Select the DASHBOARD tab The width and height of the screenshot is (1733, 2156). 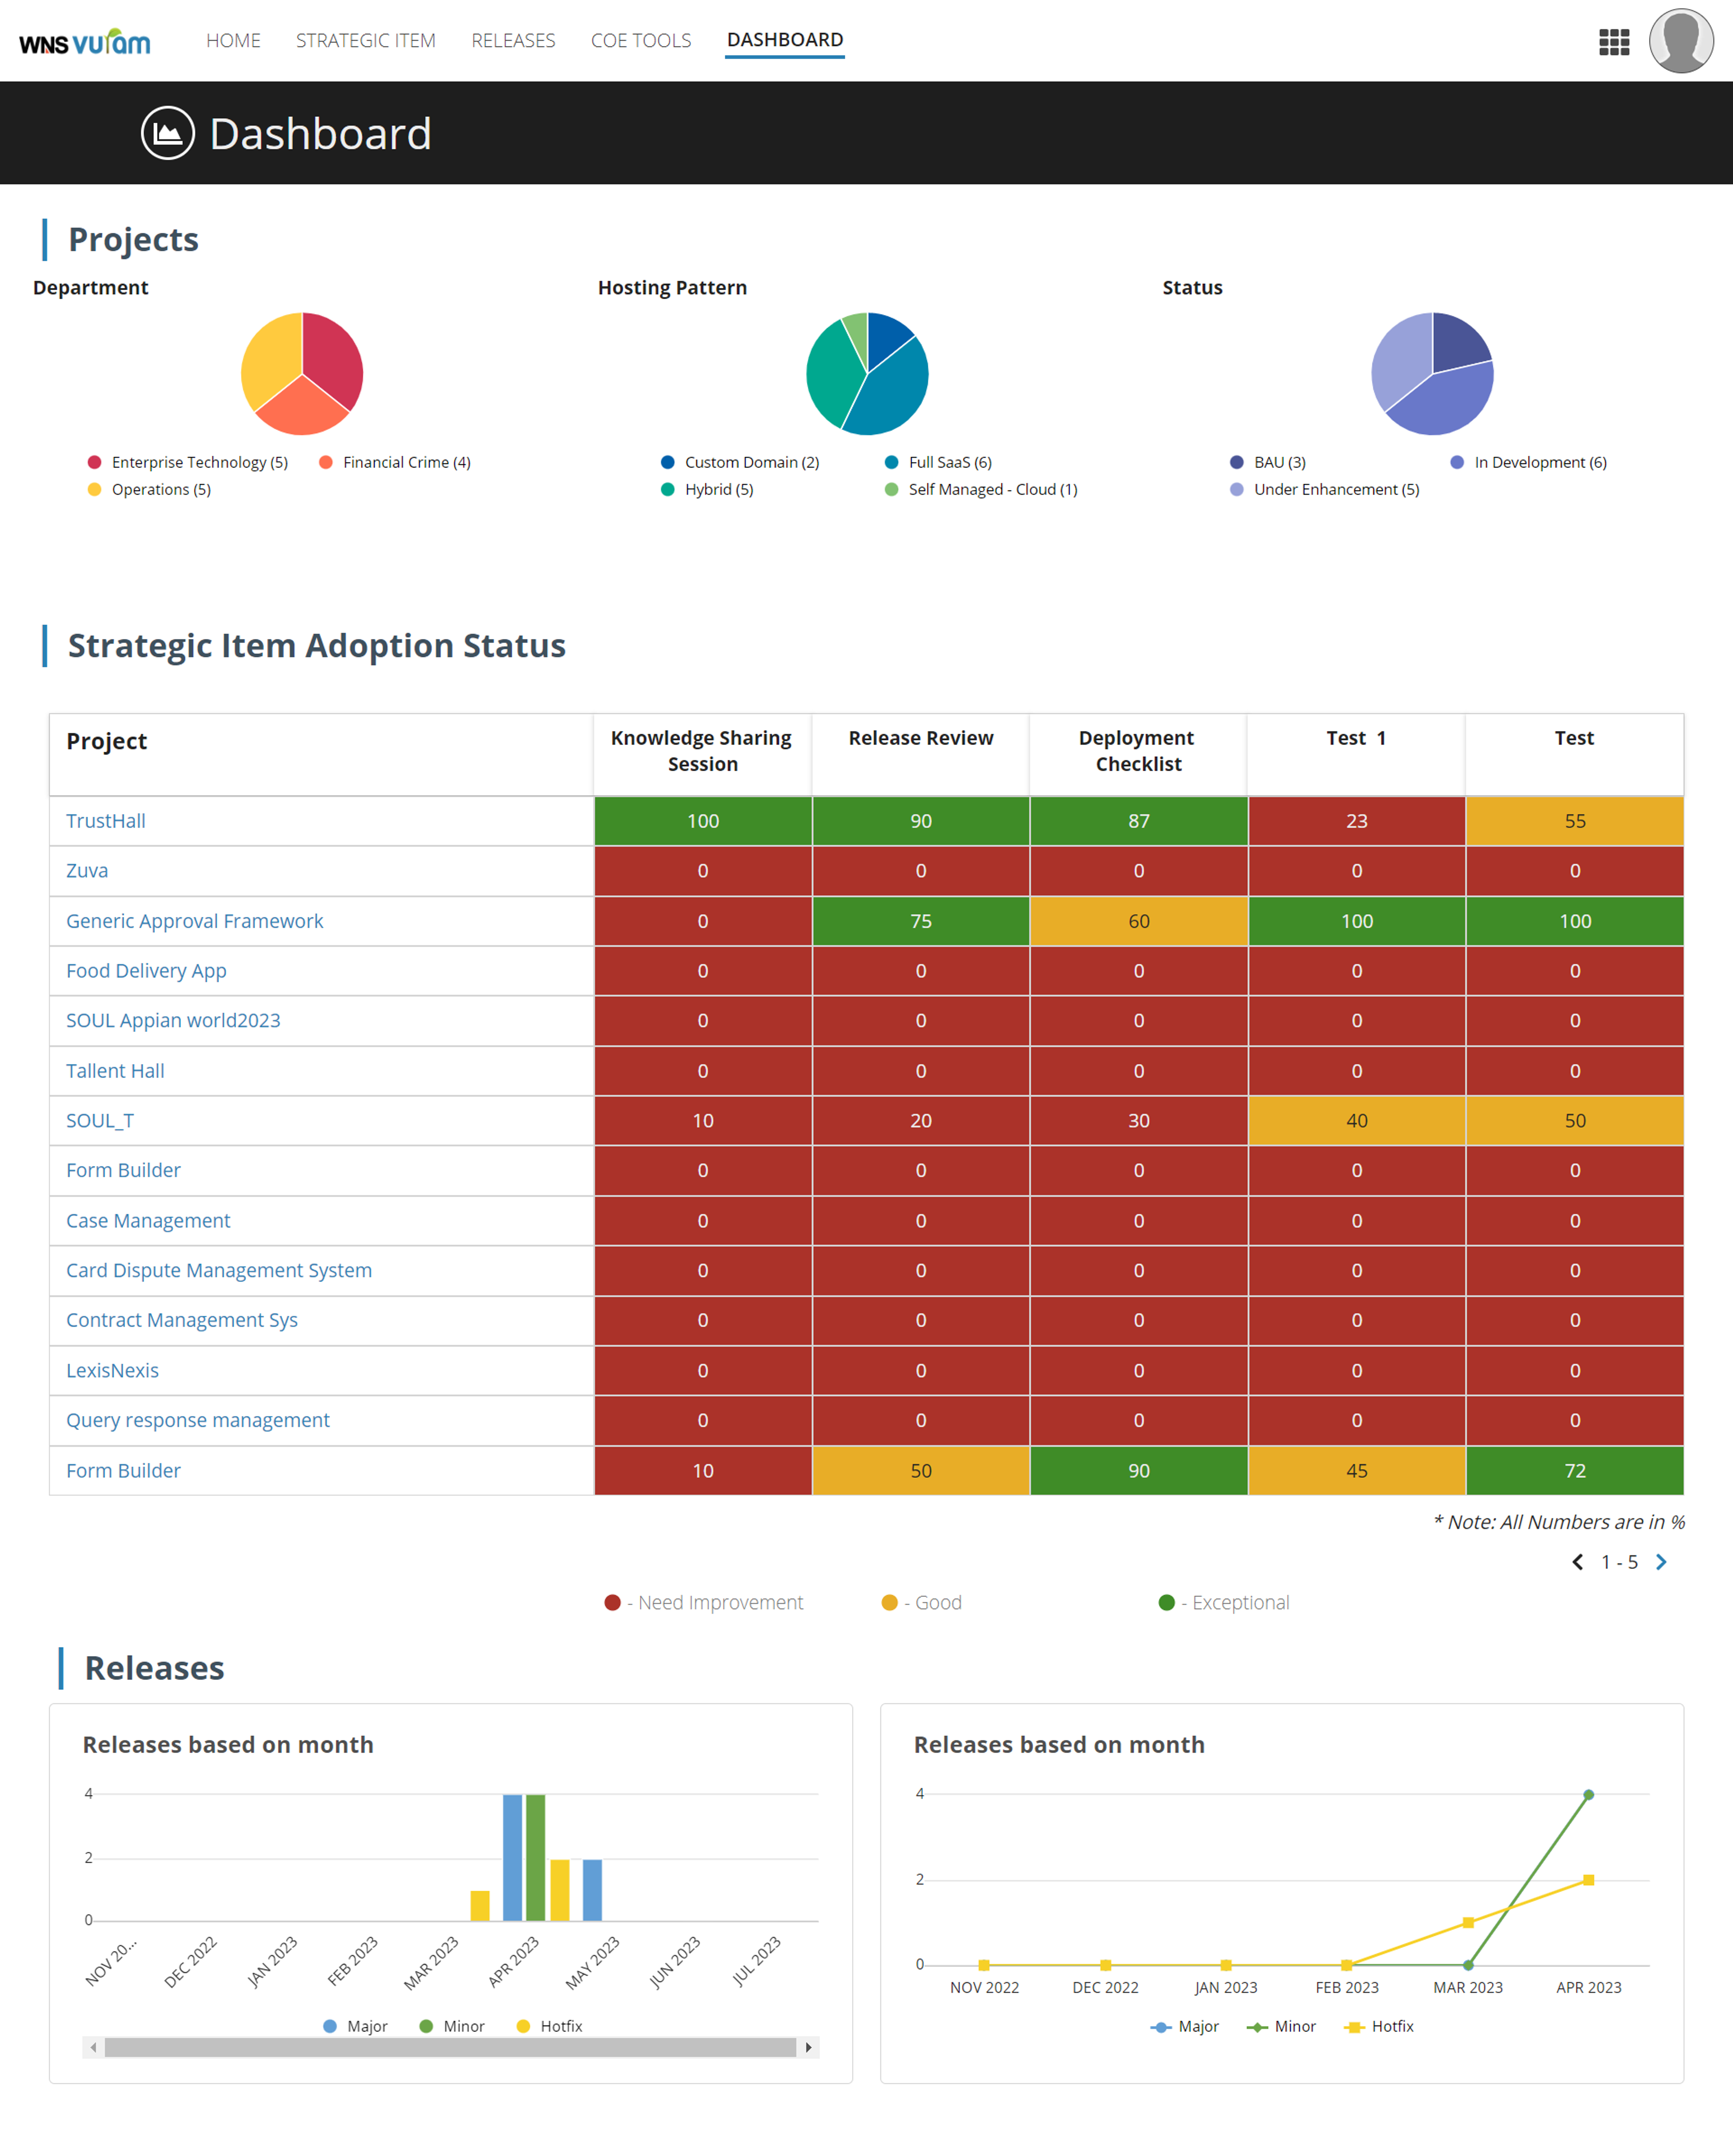[785, 40]
